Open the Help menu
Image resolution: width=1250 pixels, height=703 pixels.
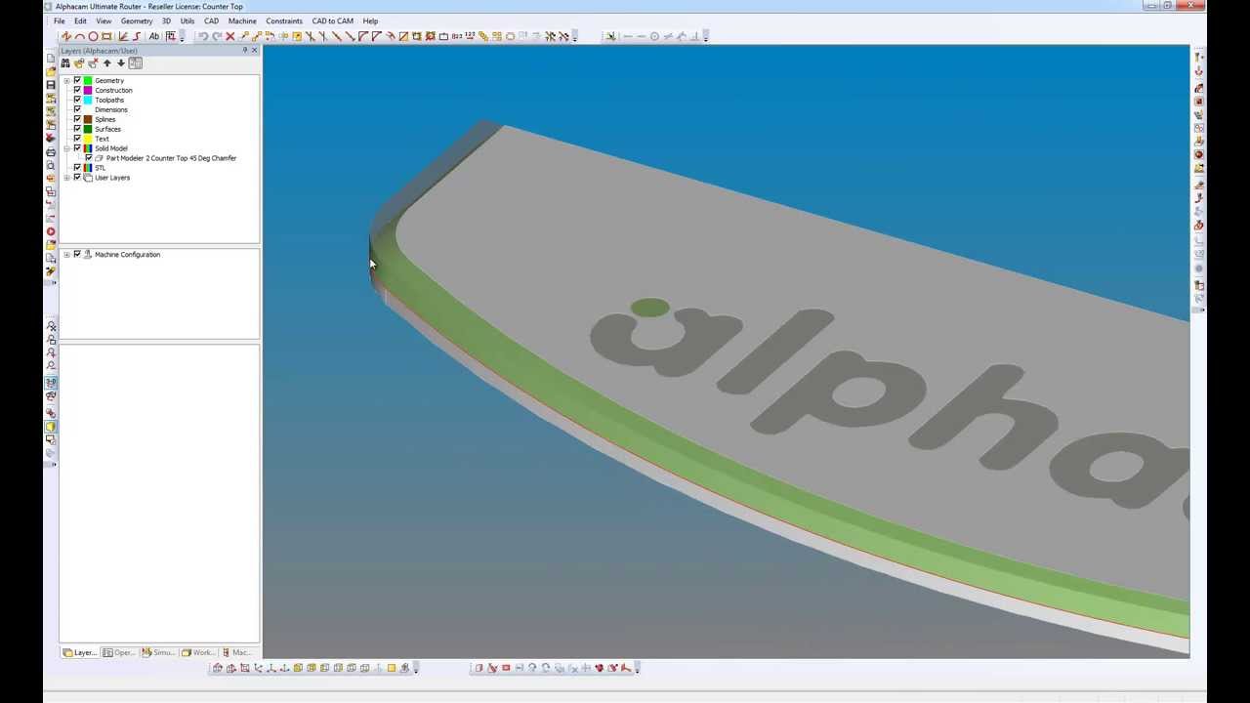tap(370, 21)
